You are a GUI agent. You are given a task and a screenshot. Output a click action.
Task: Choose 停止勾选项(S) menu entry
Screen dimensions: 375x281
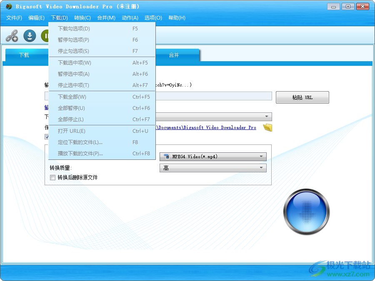pos(102,51)
